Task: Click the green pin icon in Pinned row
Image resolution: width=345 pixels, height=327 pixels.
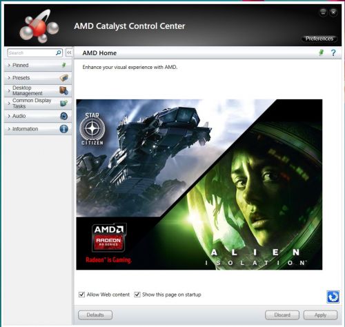Action: (63, 65)
